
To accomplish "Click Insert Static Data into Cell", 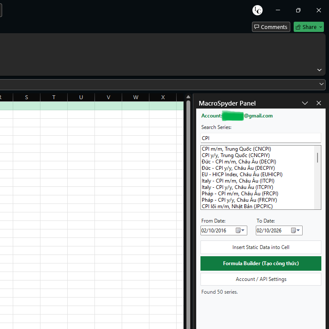I will [261, 247].
